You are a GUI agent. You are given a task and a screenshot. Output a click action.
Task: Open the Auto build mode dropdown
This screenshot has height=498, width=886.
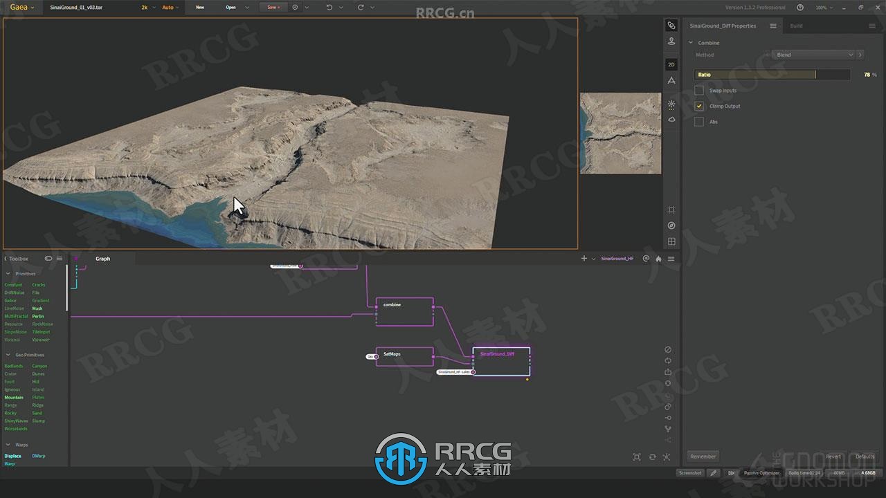[170, 7]
